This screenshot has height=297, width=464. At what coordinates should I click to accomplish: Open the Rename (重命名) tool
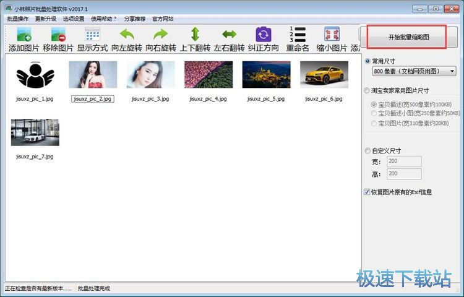(298, 34)
